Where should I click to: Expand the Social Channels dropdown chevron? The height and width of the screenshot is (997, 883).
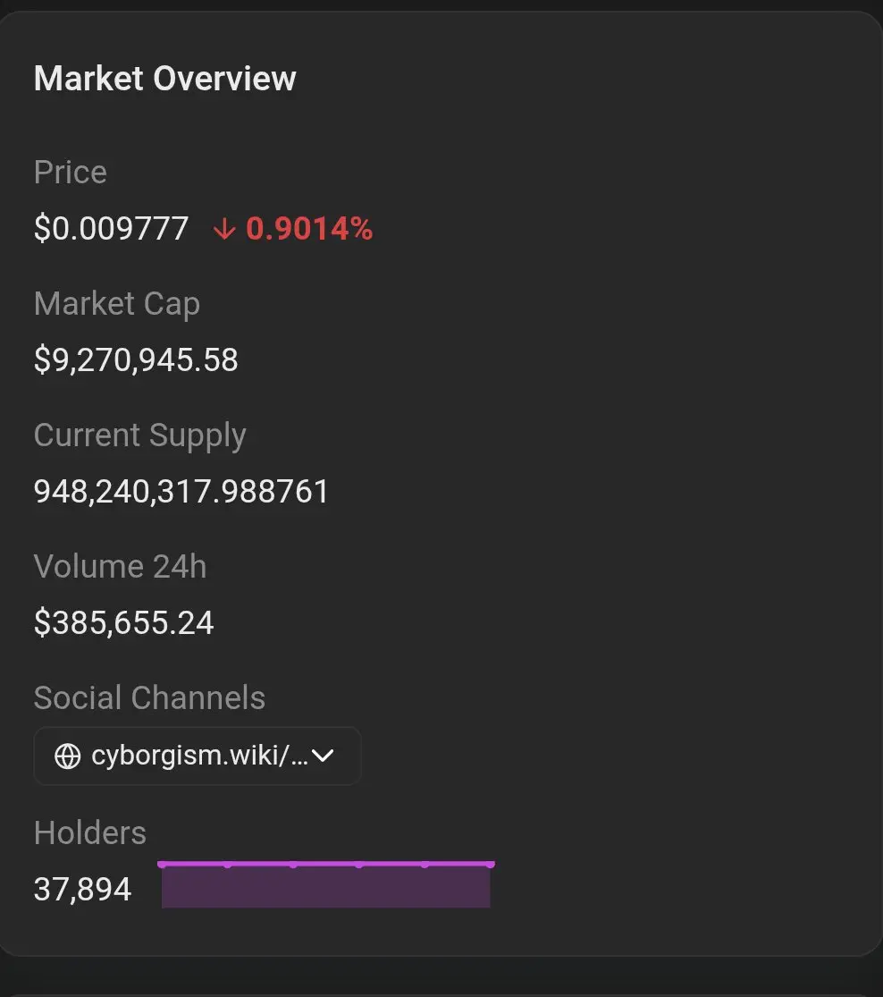[x=323, y=756]
